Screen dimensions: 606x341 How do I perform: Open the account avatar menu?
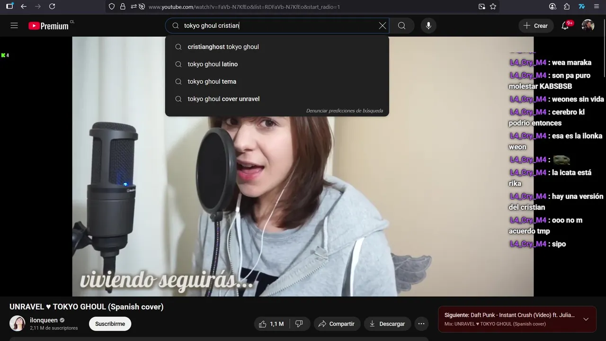point(588,26)
